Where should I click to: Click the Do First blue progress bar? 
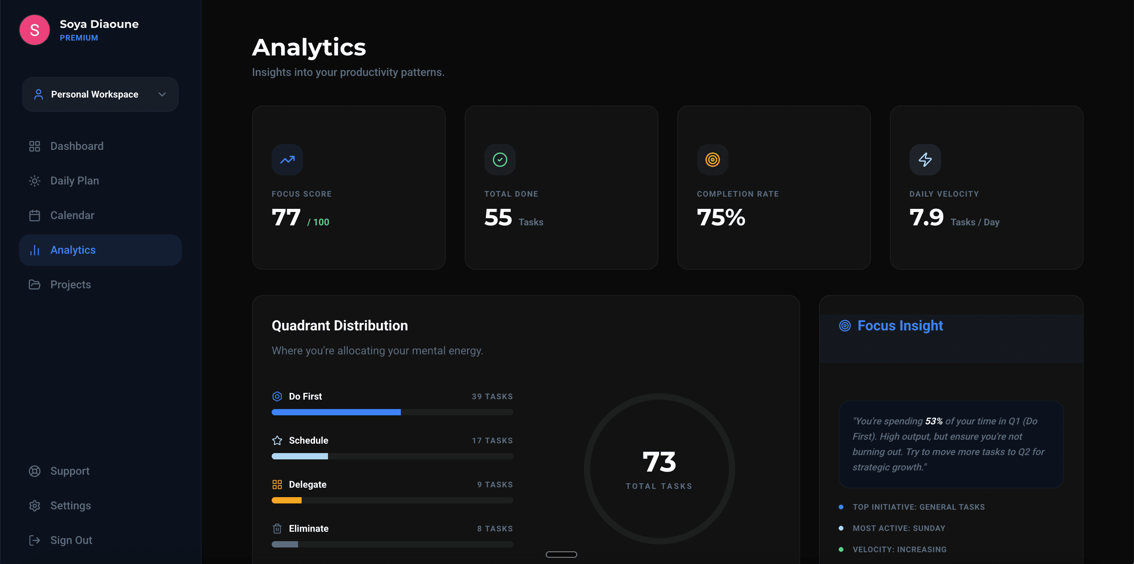pyautogui.click(x=336, y=412)
